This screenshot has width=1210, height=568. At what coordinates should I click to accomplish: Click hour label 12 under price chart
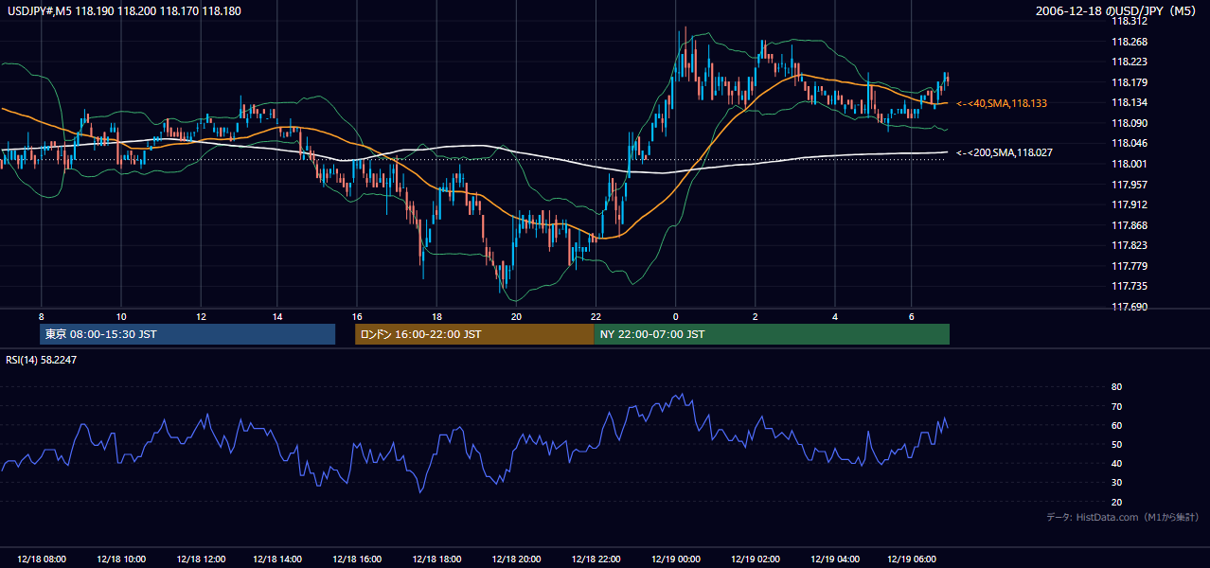click(201, 316)
